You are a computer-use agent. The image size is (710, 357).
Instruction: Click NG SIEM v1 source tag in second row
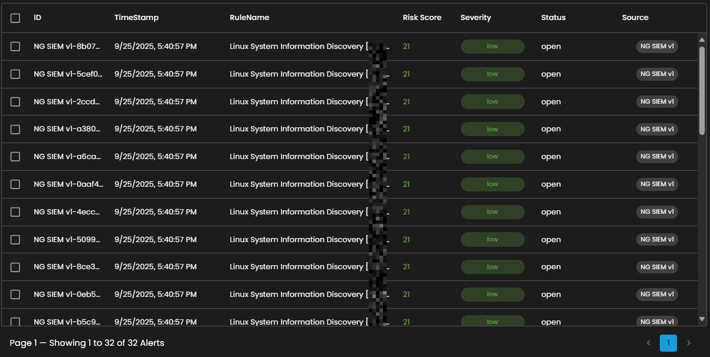657,74
